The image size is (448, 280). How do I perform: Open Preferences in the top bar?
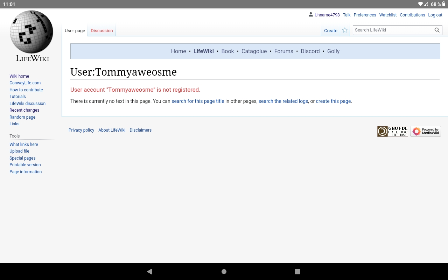click(x=365, y=15)
